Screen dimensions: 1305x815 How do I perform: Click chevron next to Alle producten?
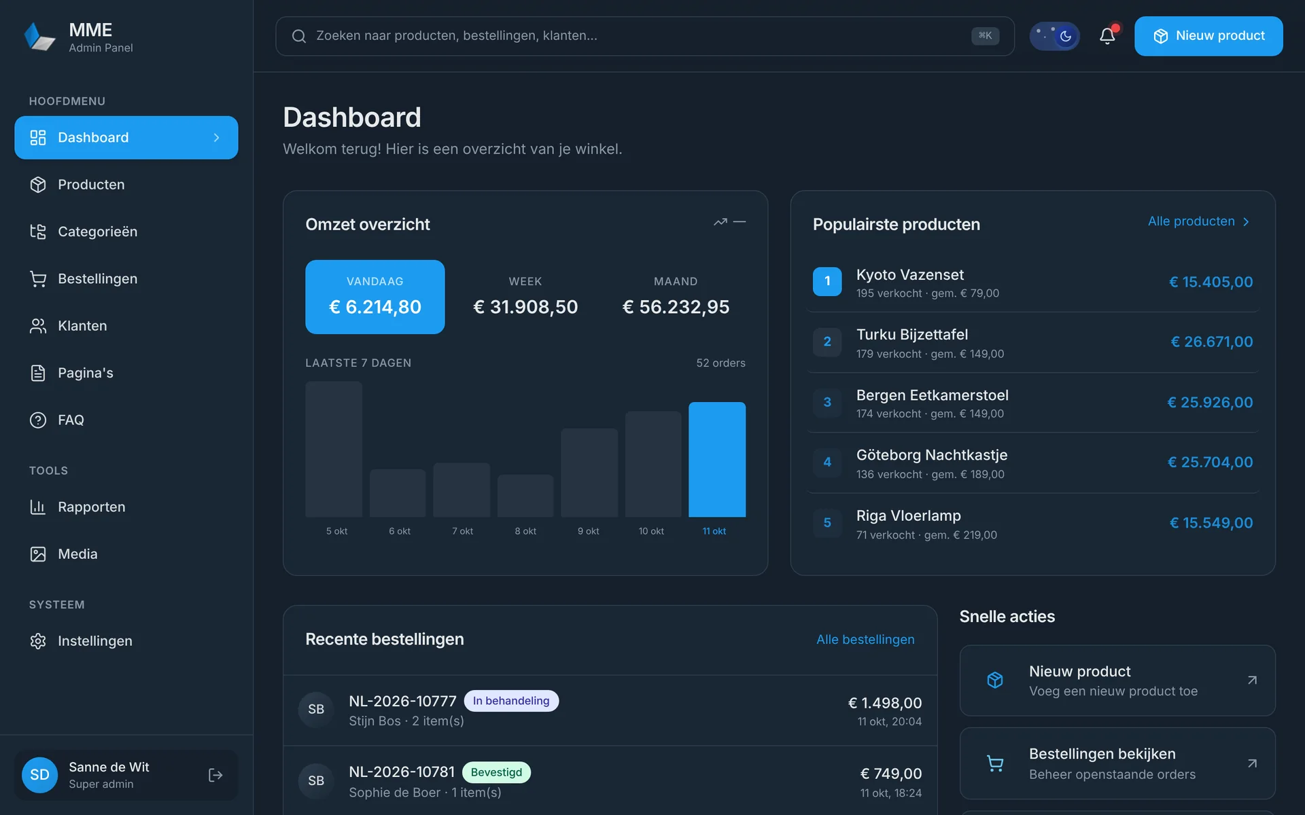[x=1246, y=222]
